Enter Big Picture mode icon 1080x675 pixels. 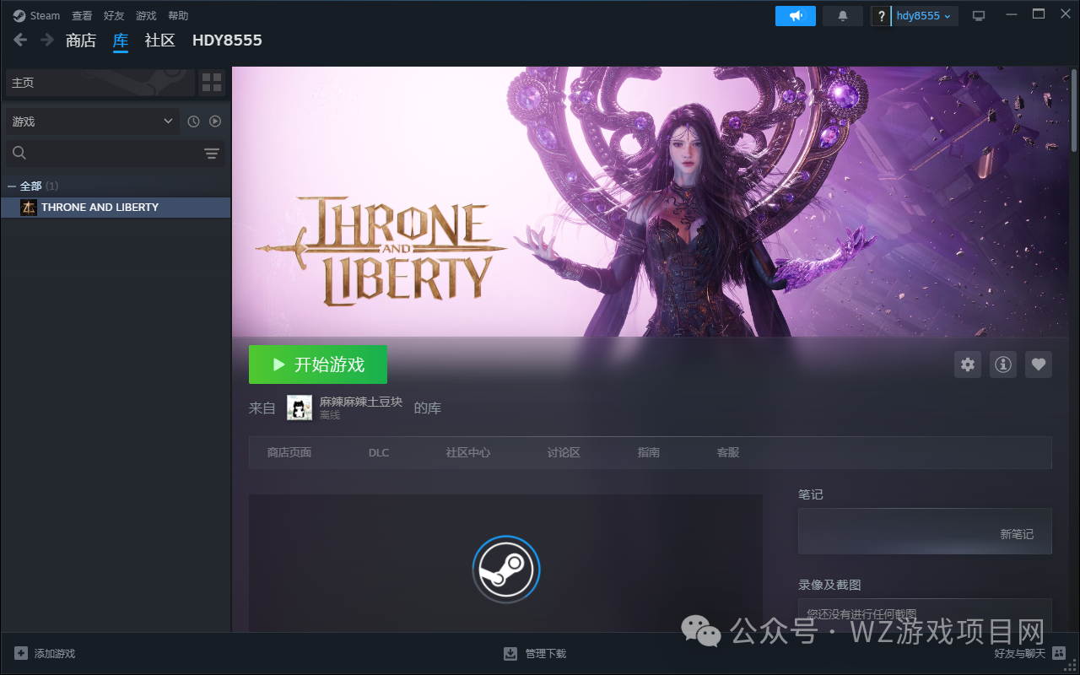[979, 16]
